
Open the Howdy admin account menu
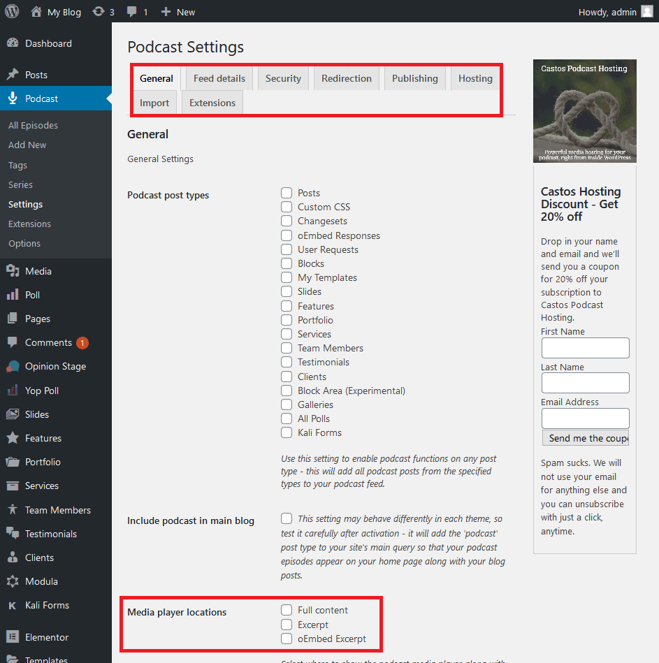(x=609, y=11)
